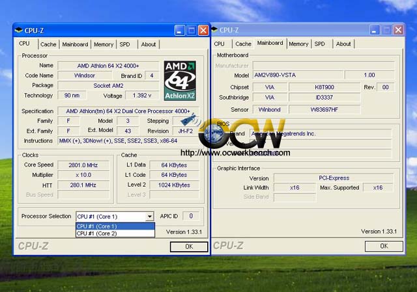Click the Package value Socket AM2

[108, 85]
